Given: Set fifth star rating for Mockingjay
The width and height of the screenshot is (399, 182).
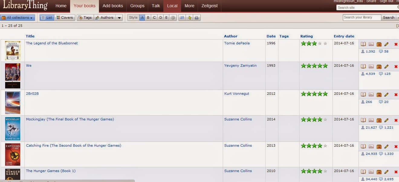Looking at the screenshot, I should pyautogui.click(x=325, y=120).
